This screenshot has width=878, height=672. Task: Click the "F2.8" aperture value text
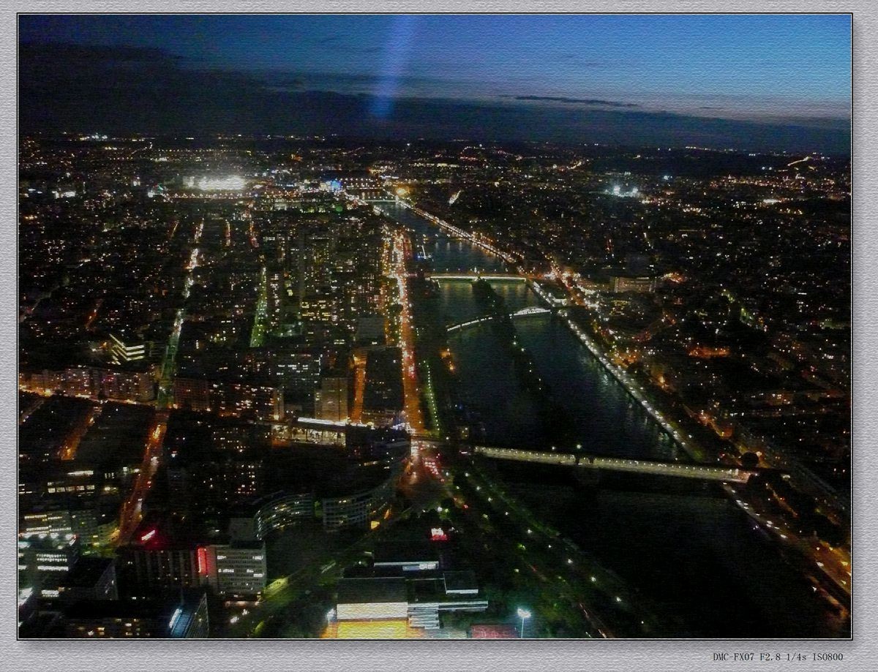[x=771, y=657]
